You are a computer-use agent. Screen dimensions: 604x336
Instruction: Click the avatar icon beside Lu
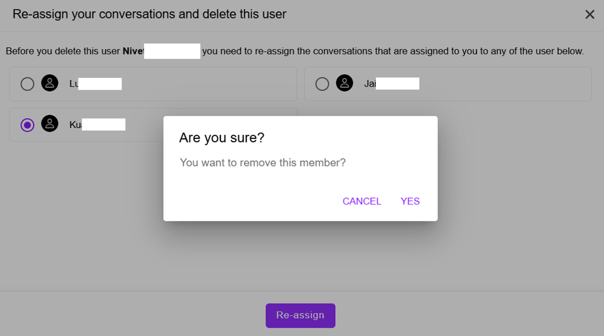tap(50, 83)
